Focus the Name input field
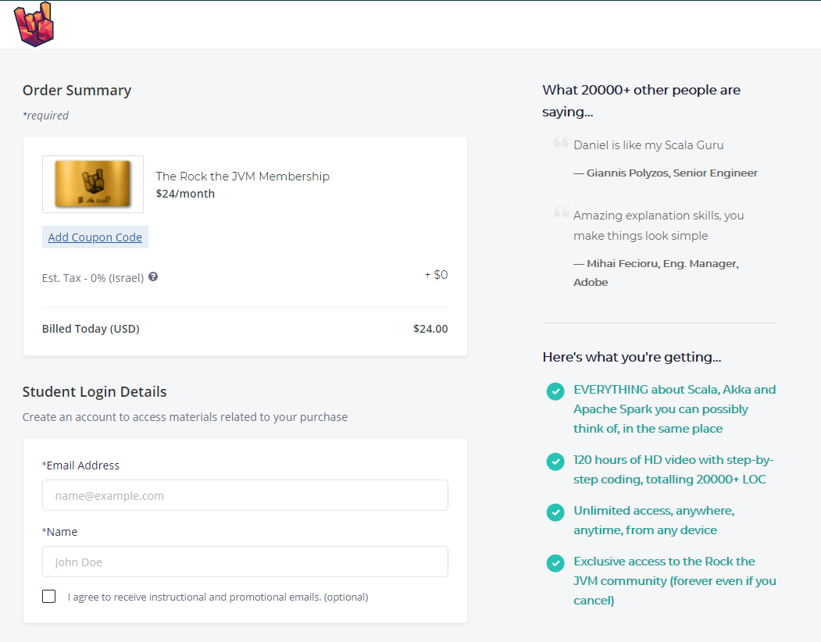 [245, 562]
